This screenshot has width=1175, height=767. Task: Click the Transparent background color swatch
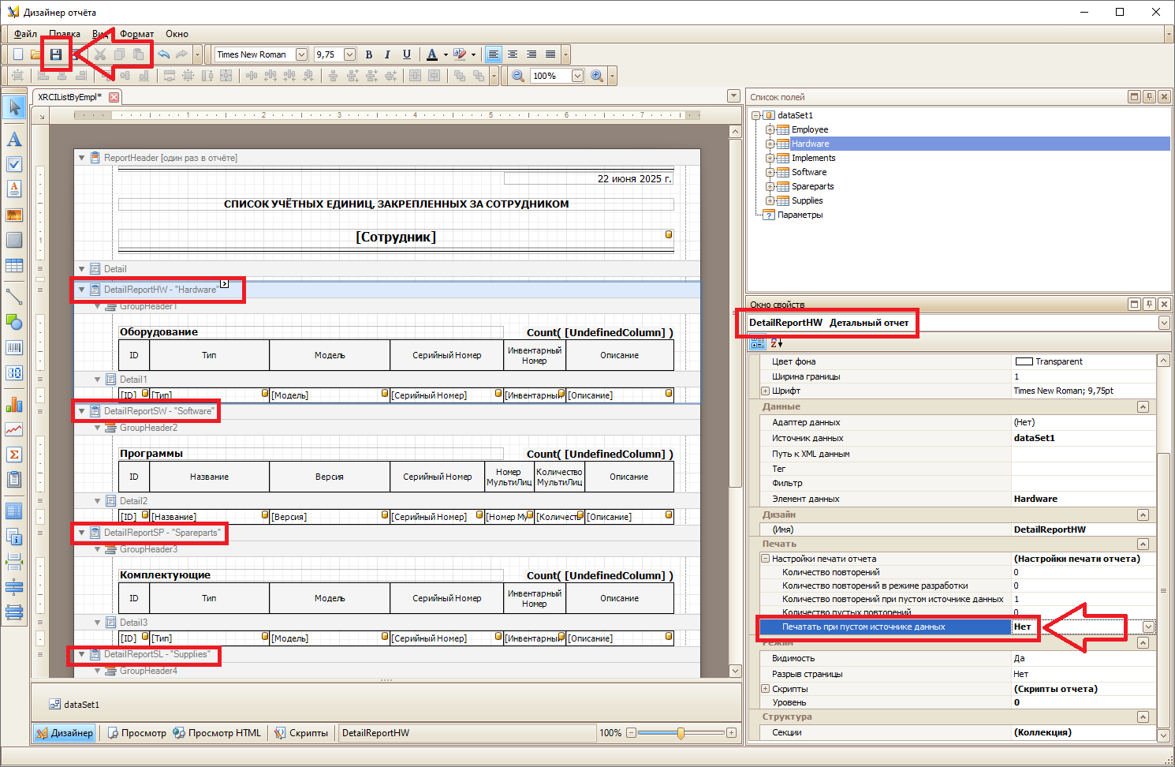1024,361
